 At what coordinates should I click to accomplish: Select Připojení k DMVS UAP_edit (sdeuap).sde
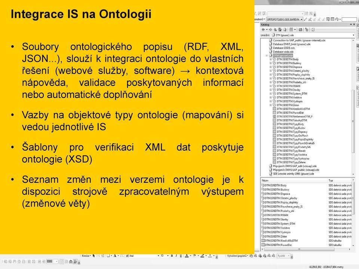pyautogui.click(x=295, y=166)
